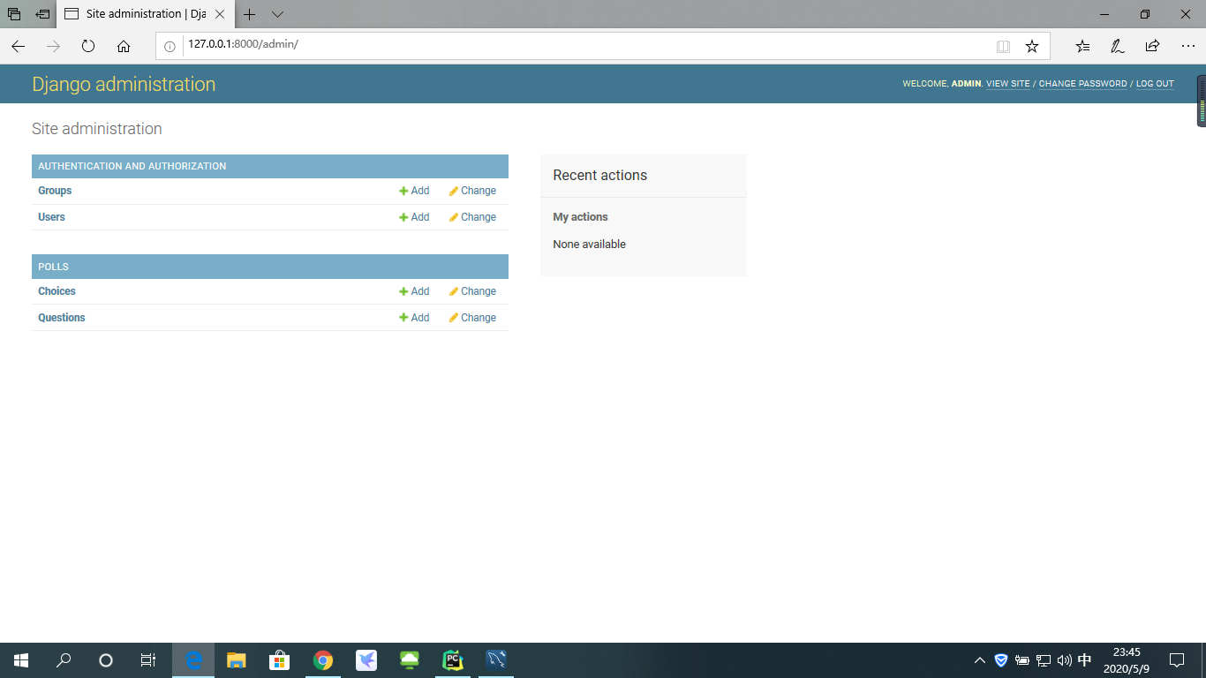The image size is (1206, 678).
Task: Open the green cloud app in taskbar
Action: [410, 660]
